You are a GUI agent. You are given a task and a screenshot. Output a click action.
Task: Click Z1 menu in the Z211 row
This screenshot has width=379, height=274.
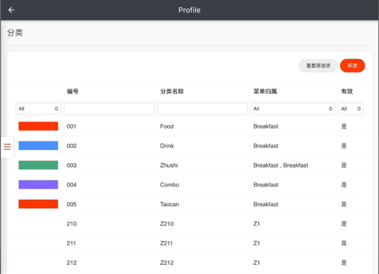tap(257, 243)
